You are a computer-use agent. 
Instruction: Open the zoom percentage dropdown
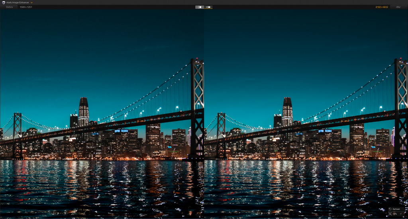(x=397, y=214)
